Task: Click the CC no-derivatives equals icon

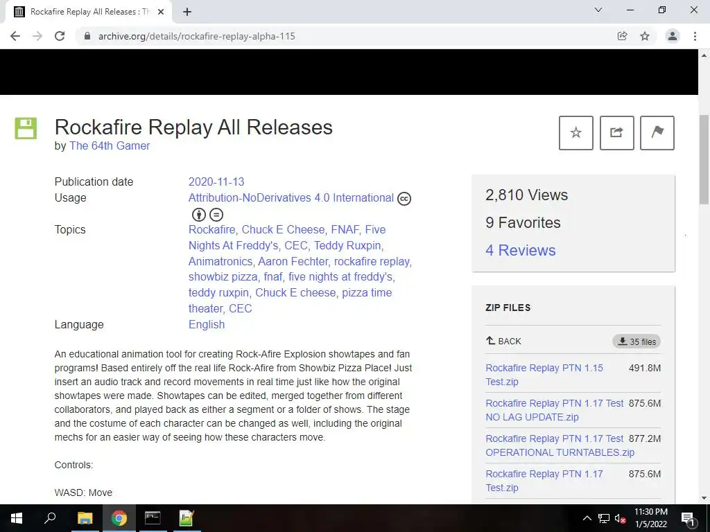Action: (216, 215)
